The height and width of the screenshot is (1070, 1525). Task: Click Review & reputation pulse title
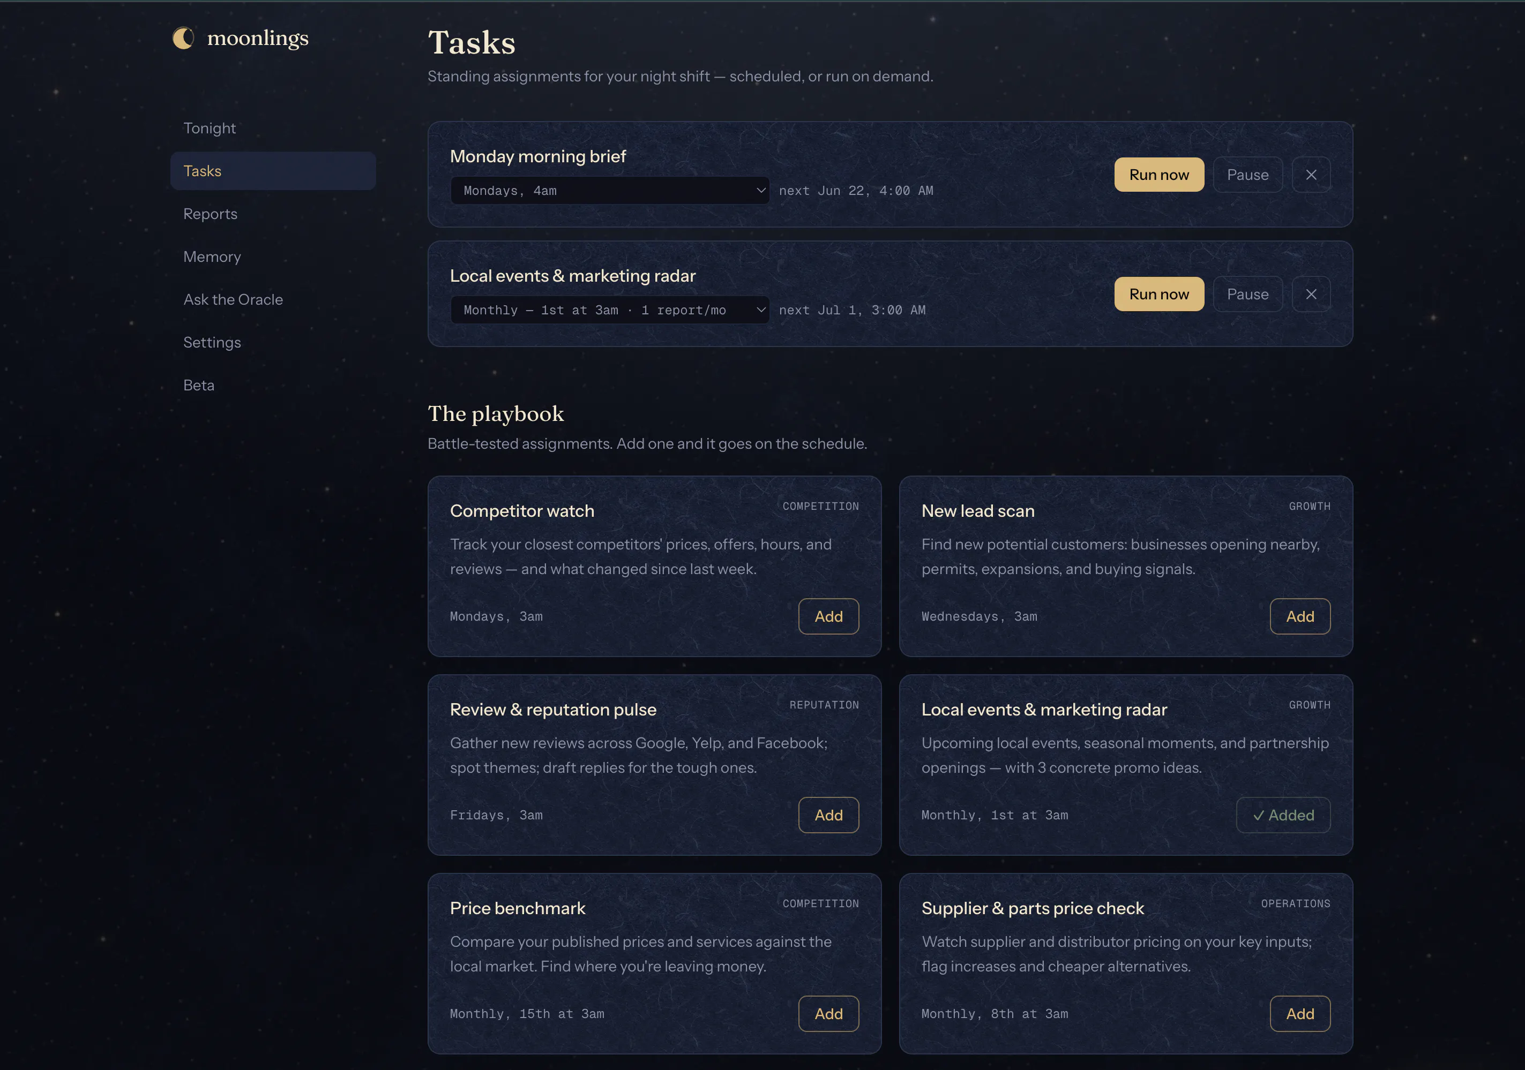click(554, 710)
